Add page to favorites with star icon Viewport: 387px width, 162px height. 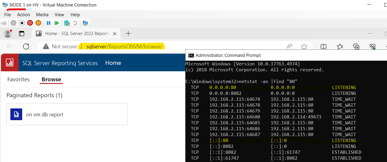click(x=304, y=46)
